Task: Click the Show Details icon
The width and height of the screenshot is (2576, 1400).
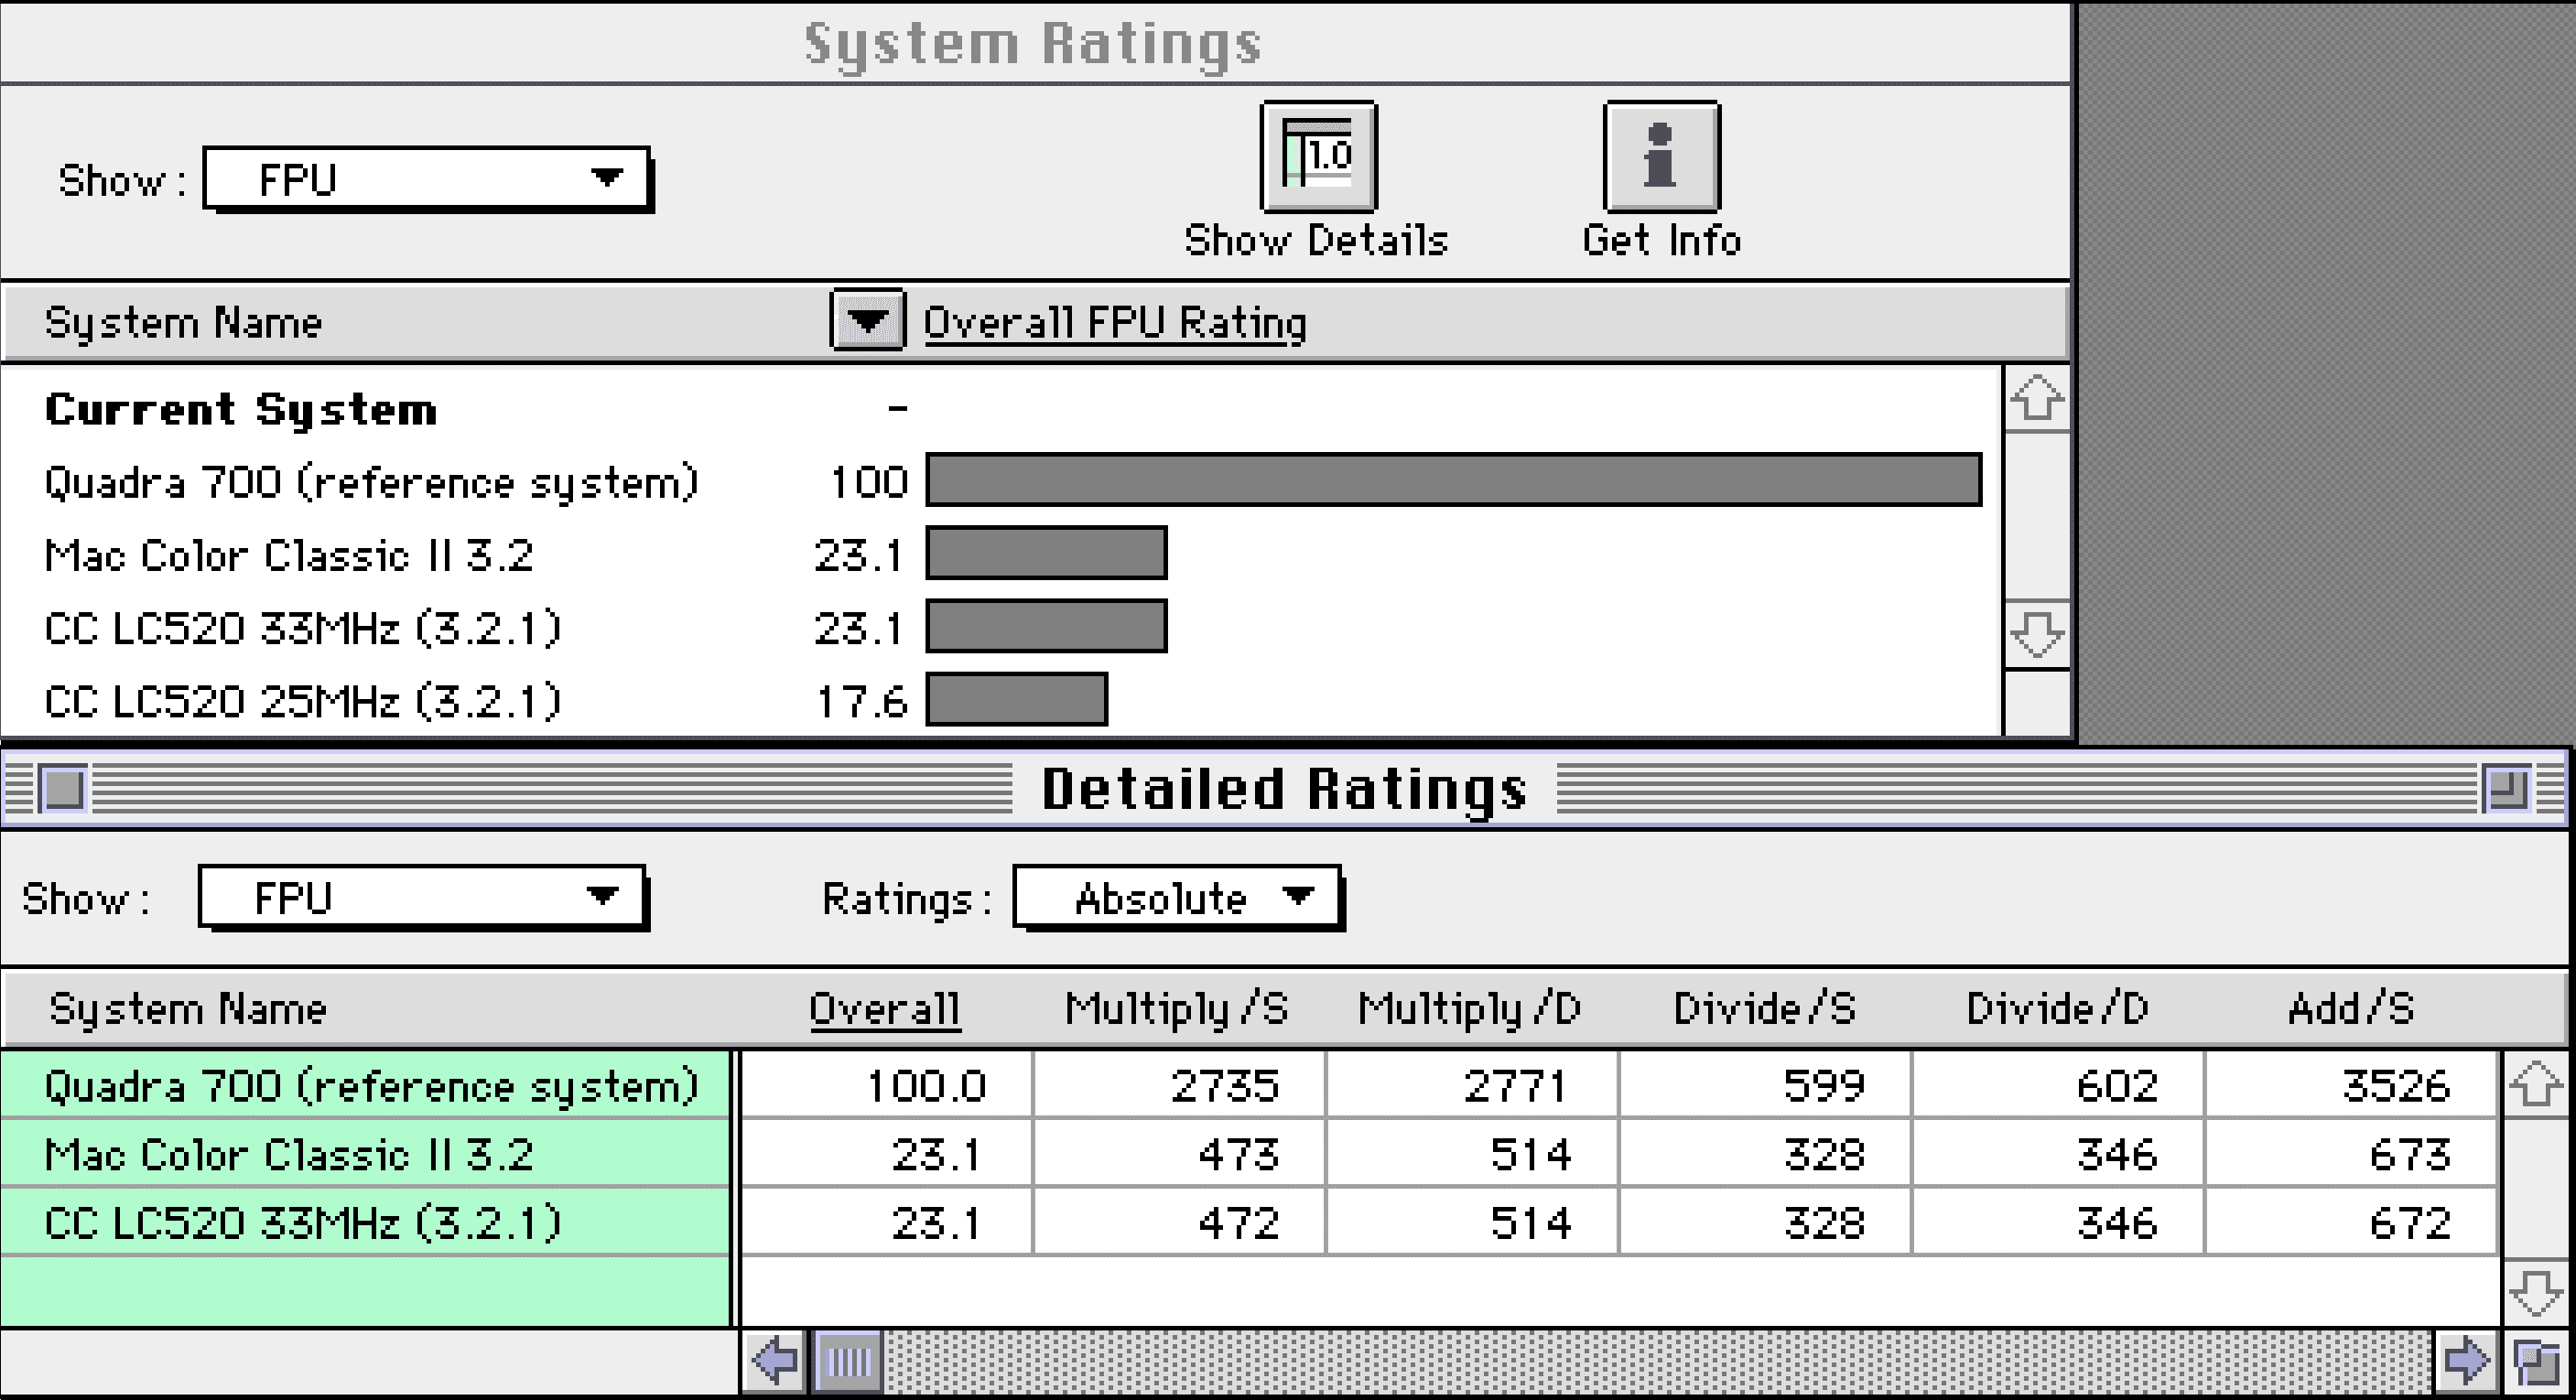Action: [1318, 156]
